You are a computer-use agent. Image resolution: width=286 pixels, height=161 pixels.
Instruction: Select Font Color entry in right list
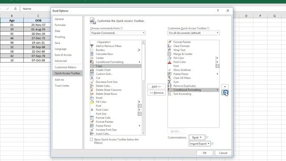193,62
